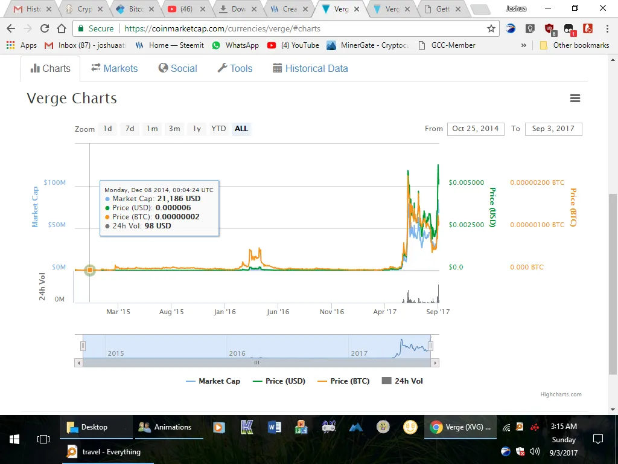Click the navigator right range handle
The width and height of the screenshot is (618, 464).
(x=431, y=346)
